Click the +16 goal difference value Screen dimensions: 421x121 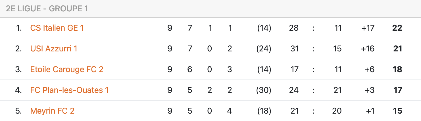368,49
